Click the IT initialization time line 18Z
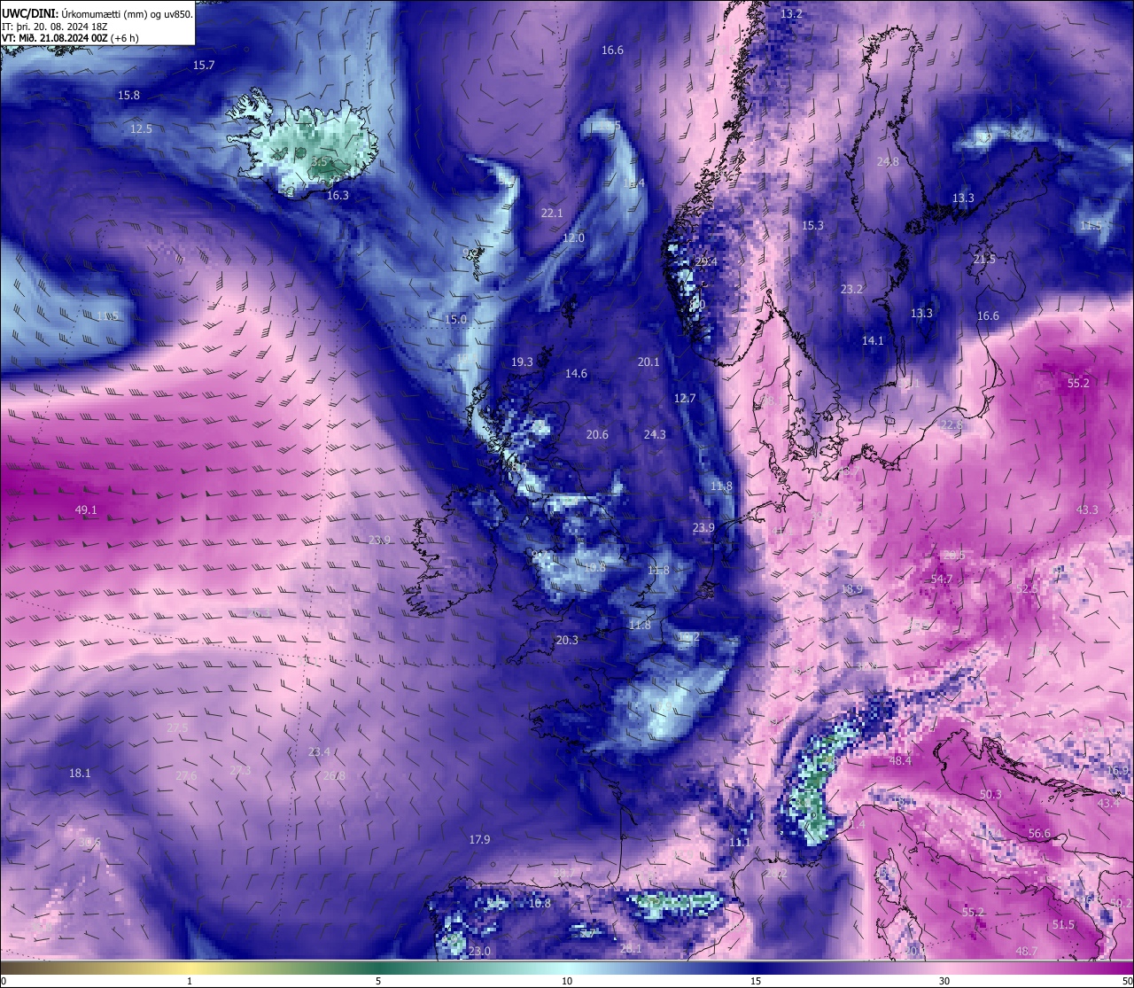The height and width of the screenshot is (988, 1134). (55, 26)
